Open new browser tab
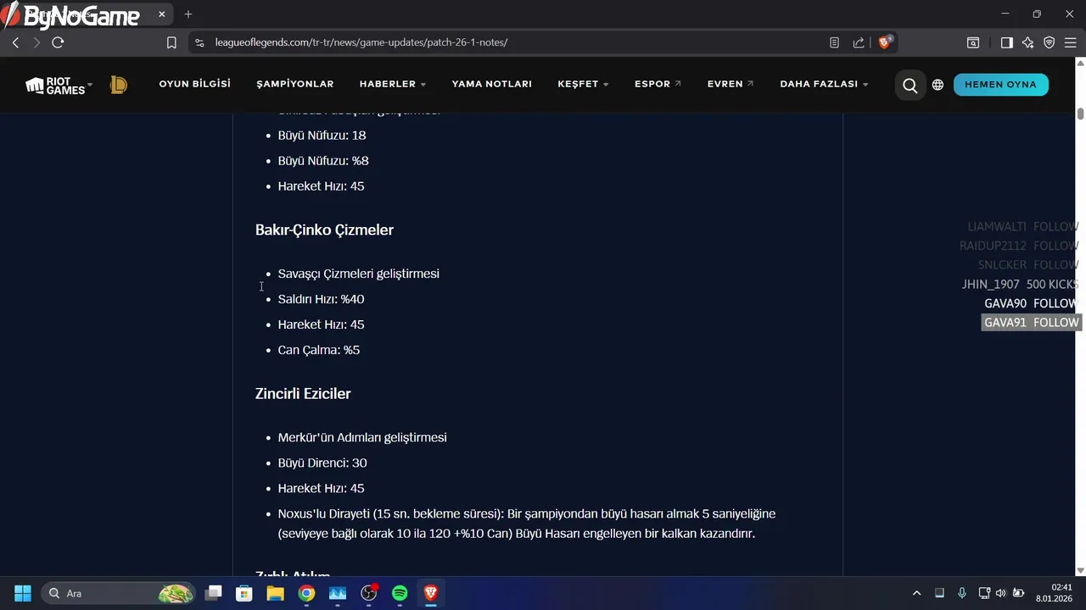This screenshot has height=610, width=1086. [188, 14]
